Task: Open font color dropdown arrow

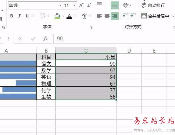Action: click(75, 16)
